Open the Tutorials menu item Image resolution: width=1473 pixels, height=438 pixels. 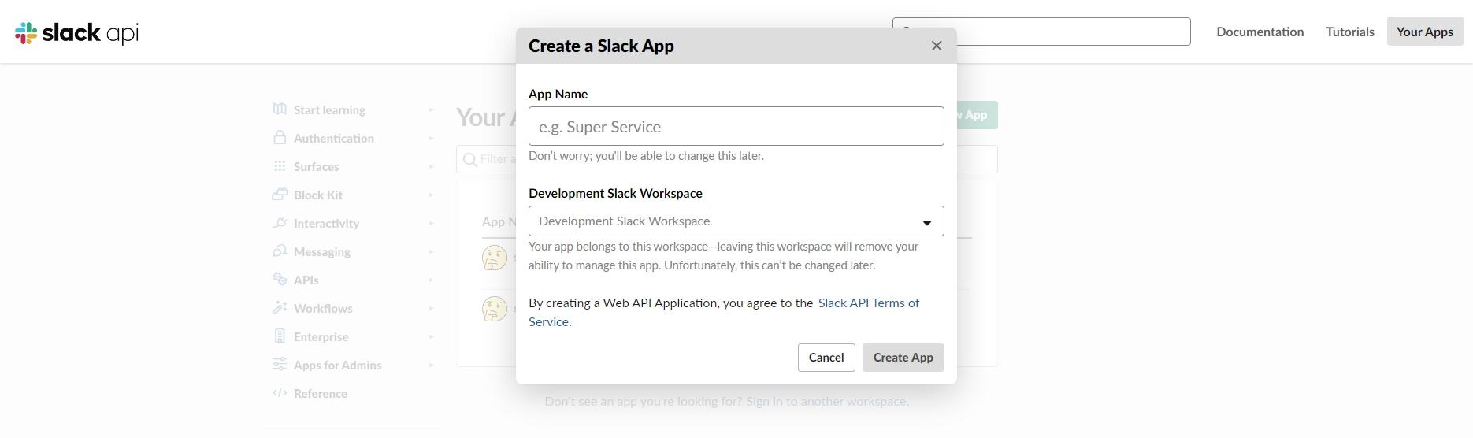point(1349,32)
